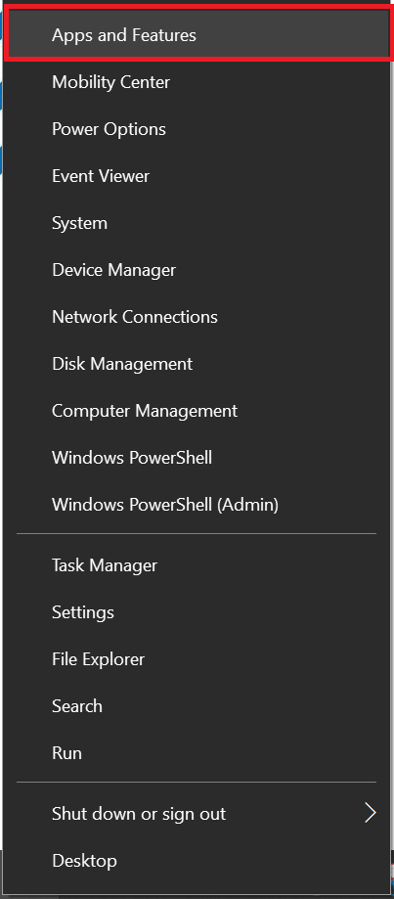Image resolution: width=394 pixels, height=899 pixels.
Task: Click the System menu item
Action: point(198,223)
